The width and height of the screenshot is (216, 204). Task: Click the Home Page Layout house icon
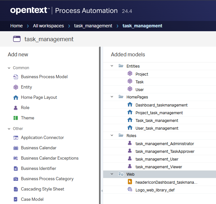point(15,97)
